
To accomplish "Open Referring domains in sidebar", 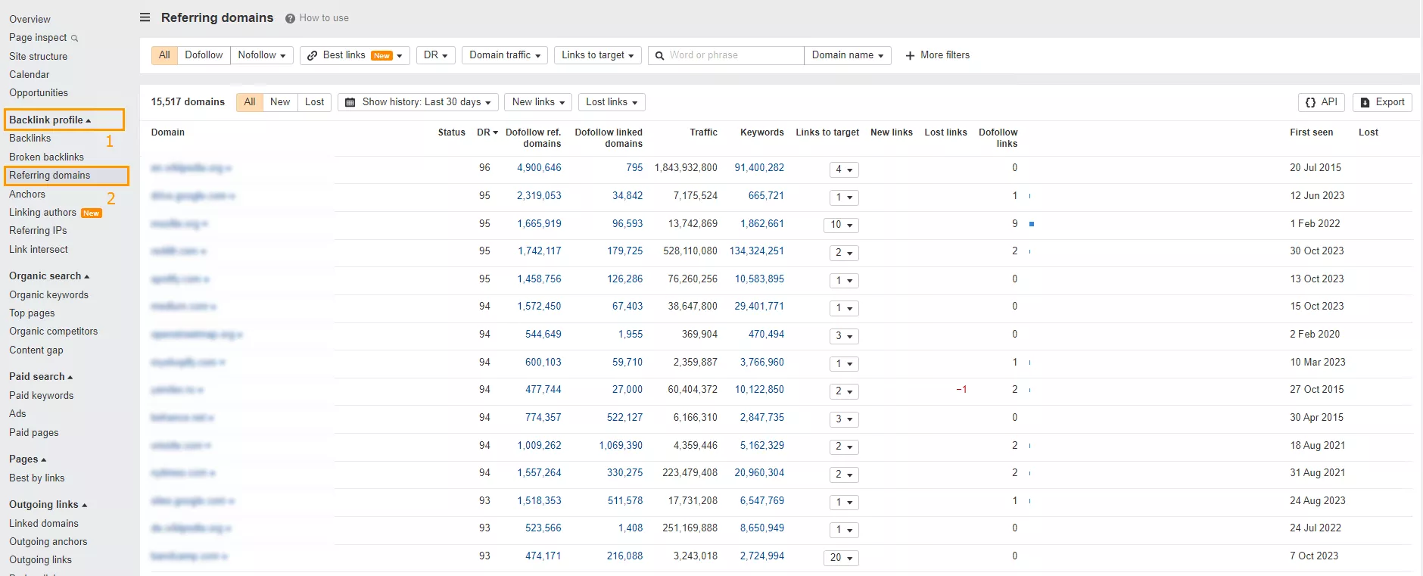I will click(x=49, y=176).
